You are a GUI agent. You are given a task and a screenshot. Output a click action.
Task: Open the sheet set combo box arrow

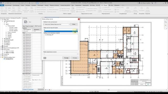pos(77,30)
